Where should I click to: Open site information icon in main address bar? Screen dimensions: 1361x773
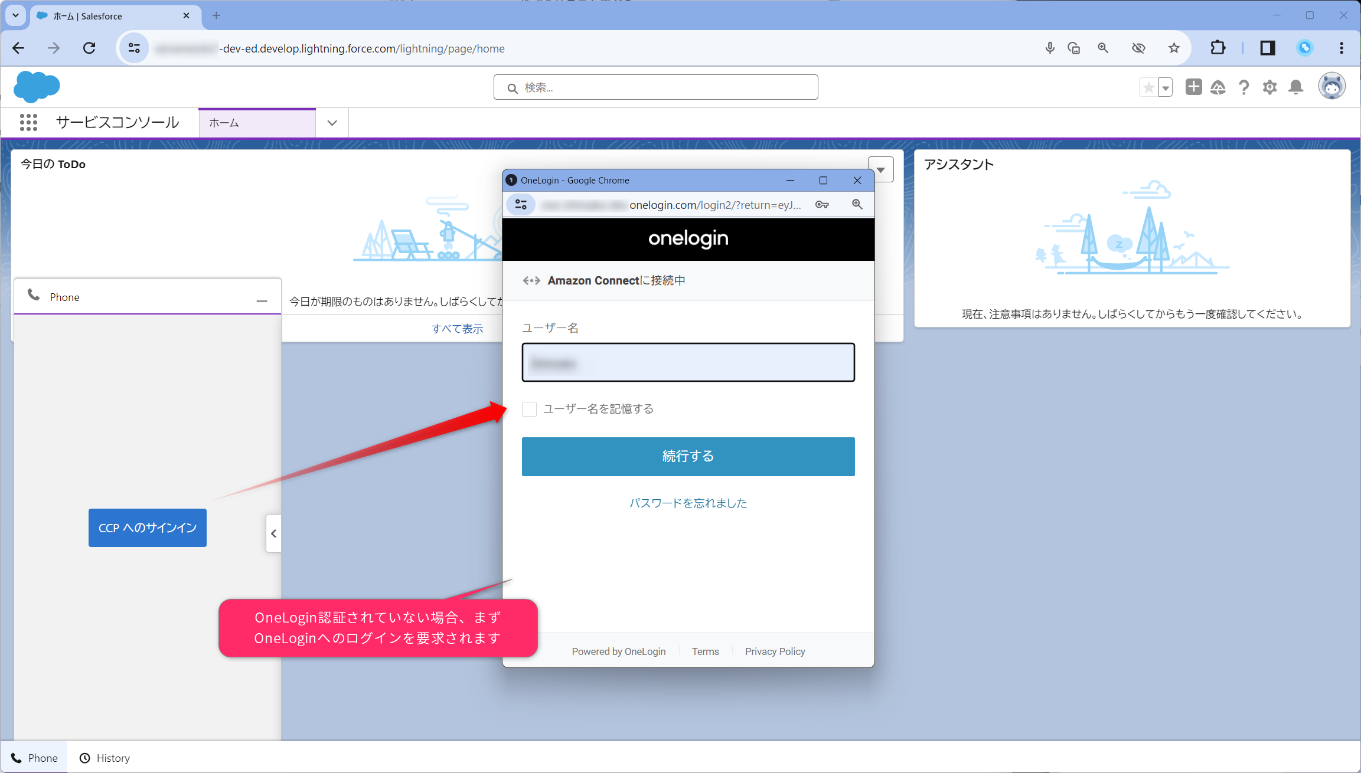pos(134,48)
